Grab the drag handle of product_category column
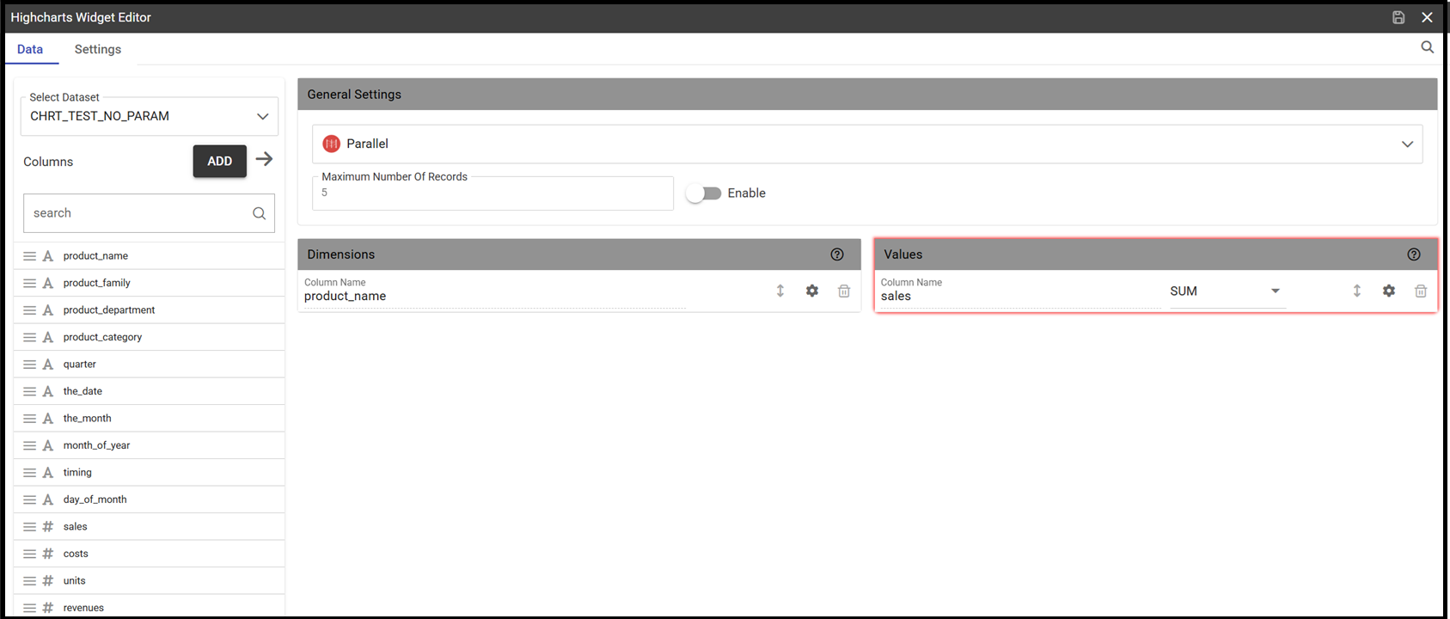This screenshot has height=619, width=1450. click(x=29, y=337)
